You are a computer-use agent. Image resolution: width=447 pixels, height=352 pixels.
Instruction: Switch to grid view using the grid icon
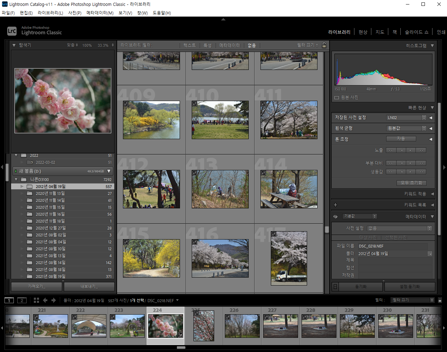[36, 300]
